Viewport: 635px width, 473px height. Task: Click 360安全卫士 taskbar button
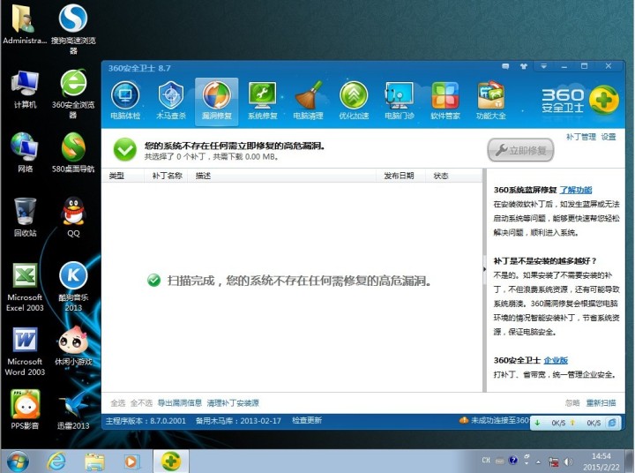click(171, 462)
